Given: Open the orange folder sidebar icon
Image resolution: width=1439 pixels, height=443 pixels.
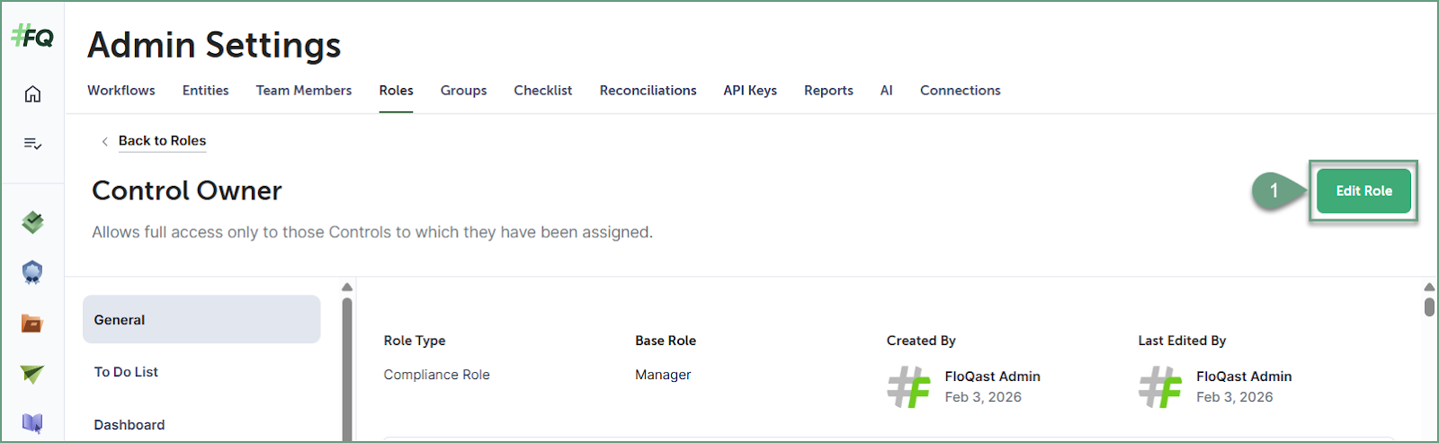Looking at the screenshot, I should [x=32, y=323].
